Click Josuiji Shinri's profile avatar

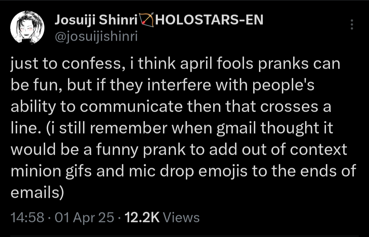coord(27,27)
